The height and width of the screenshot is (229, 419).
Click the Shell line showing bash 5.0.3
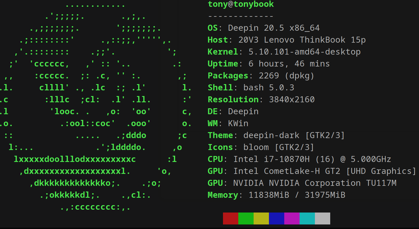(251, 88)
